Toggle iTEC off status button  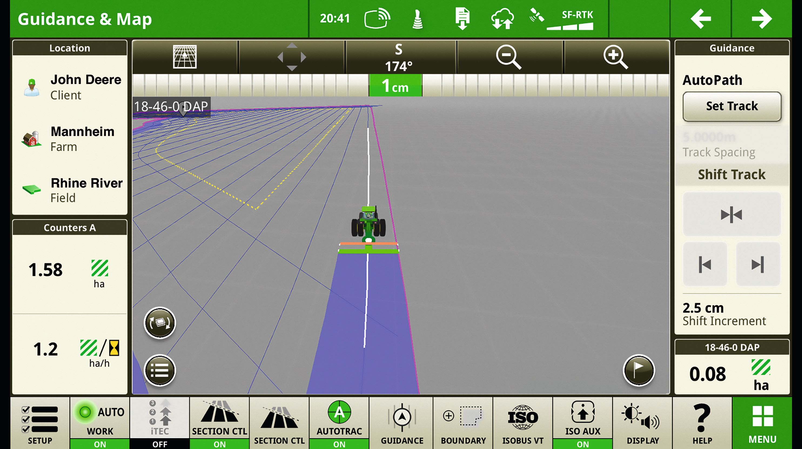[x=160, y=422]
